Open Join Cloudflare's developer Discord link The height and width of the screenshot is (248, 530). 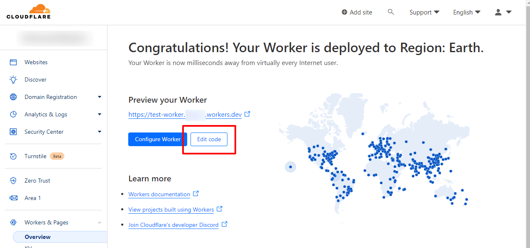tap(173, 225)
